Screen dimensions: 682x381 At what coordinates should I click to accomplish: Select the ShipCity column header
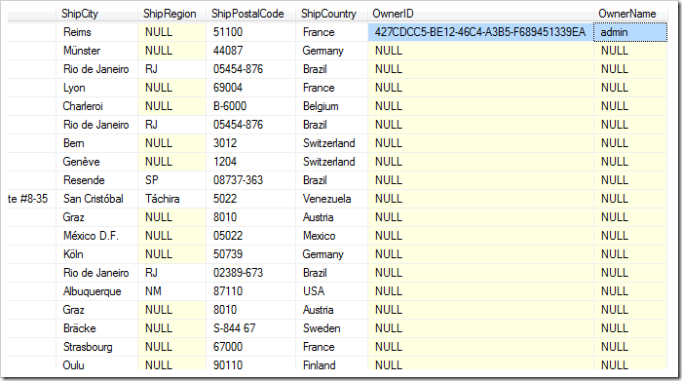[x=96, y=14]
